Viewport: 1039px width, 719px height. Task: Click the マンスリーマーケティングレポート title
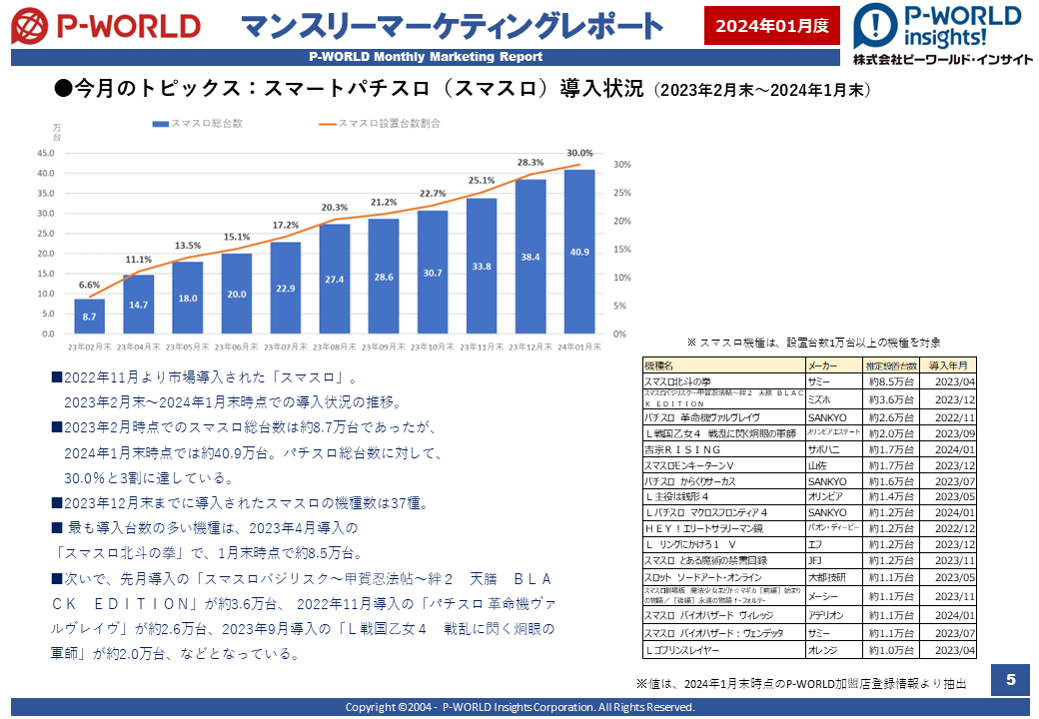click(452, 27)
